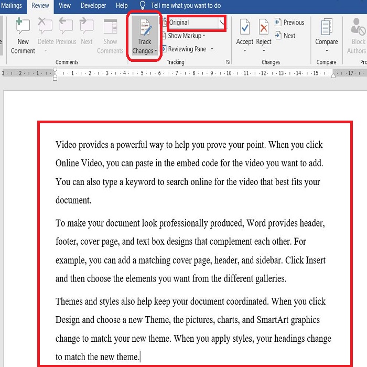Click the right indent ruler marker
This screenshot has width=367, height=367.
[x=333, y=75]
